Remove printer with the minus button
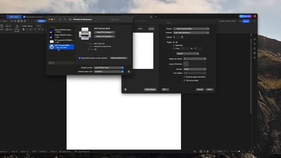This screenshot has width=281, height=158. point(53,63)
